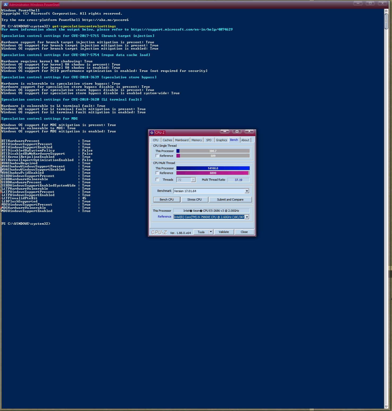
Task: Click the CPU-Z version text 1.88.0.x64
Action: point(180,233)
